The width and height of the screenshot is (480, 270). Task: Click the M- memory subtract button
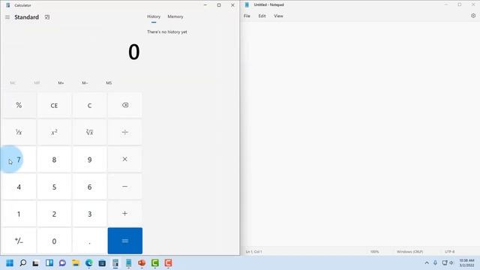click(x=85, y=82)
